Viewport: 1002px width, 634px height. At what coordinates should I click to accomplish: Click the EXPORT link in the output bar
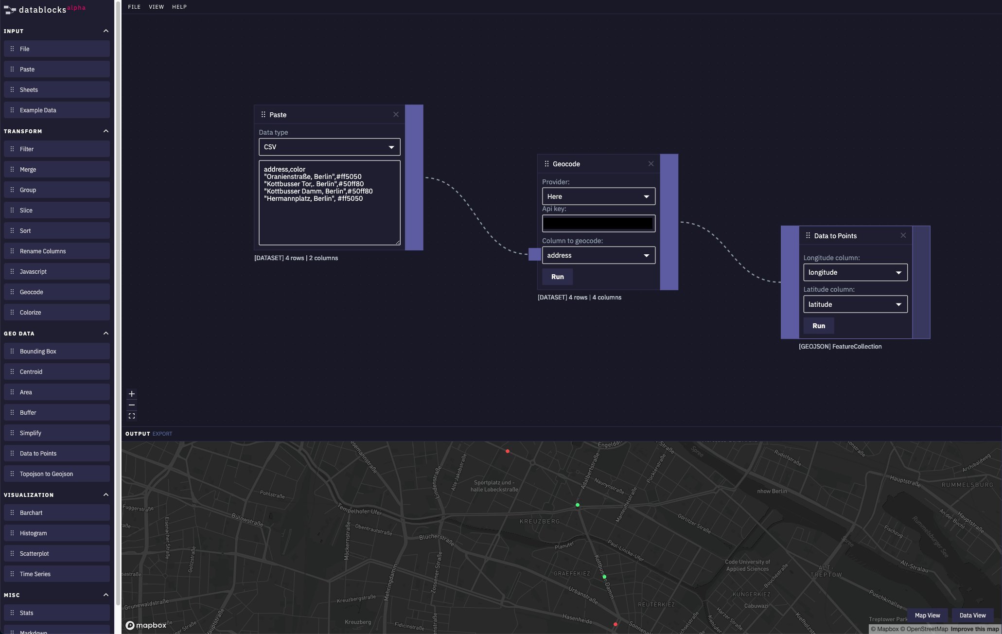pyautogui.click(x=162, y=433)
